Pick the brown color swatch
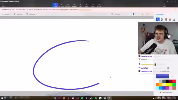The width and height of the screenshot is (178, 100). click(174, 88)
